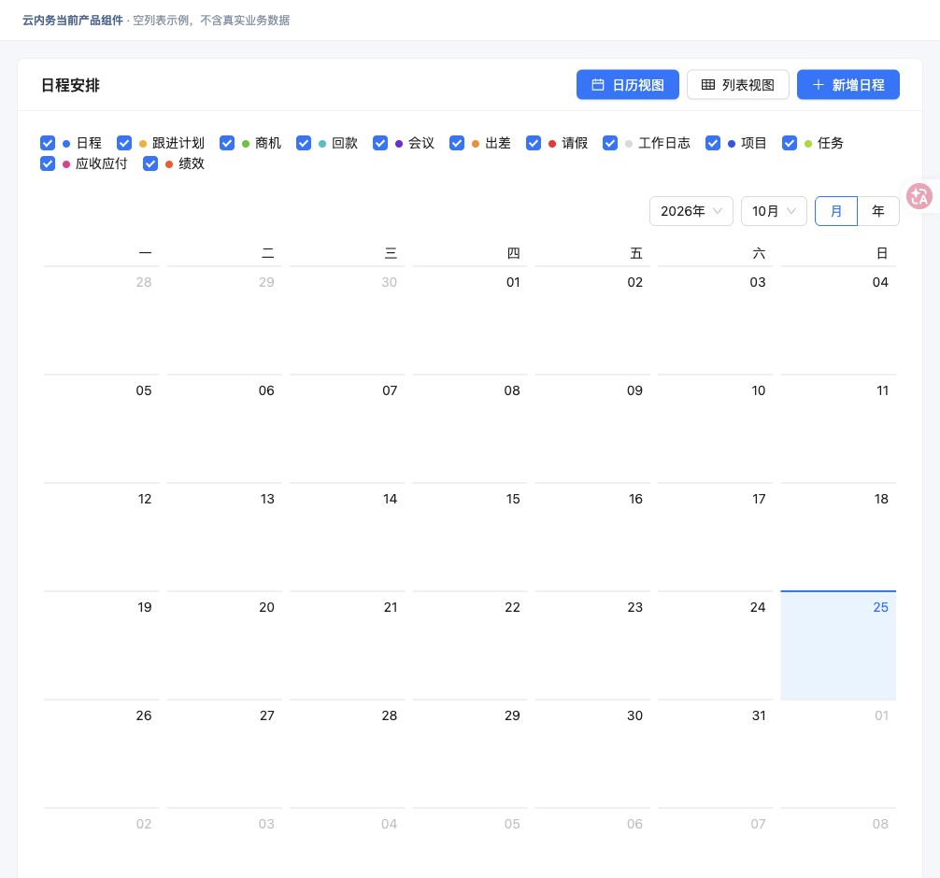Disable the 绩效 checkbox
The image size is (940, 878).
point(150,163)
